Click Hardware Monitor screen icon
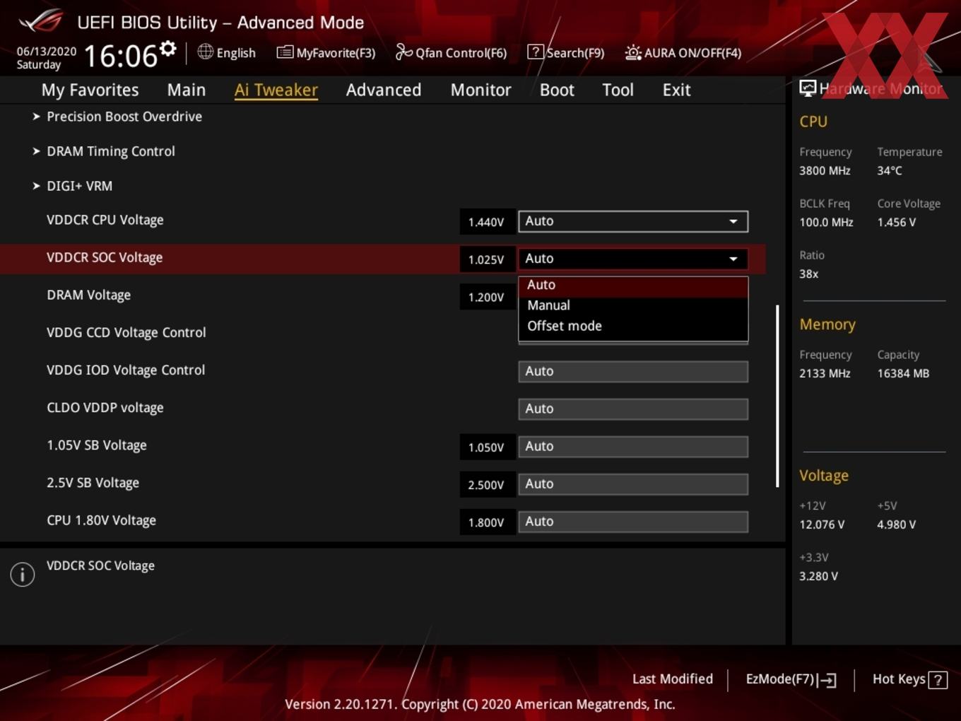The width and height of the screenshot is (961, 721). (808, 88)
